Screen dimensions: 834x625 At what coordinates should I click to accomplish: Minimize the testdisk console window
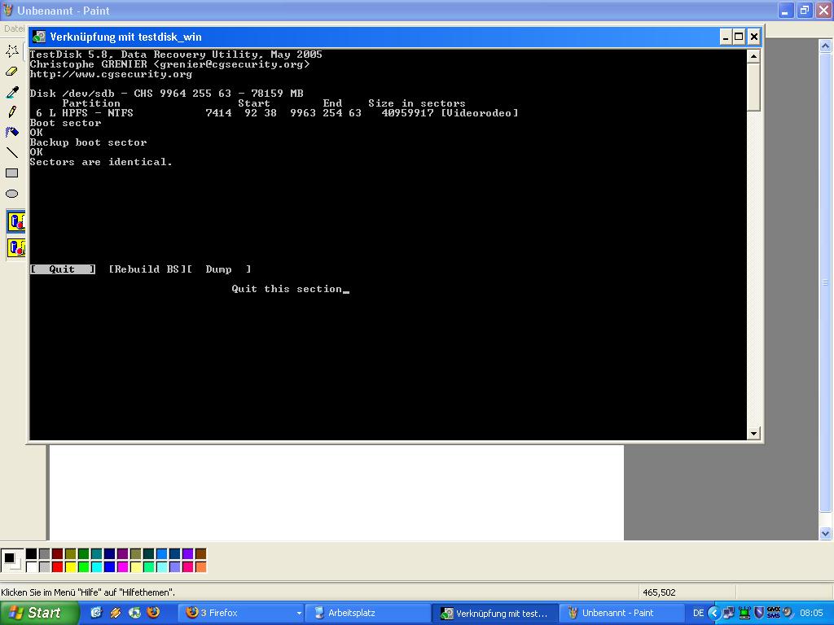[726, 37]
